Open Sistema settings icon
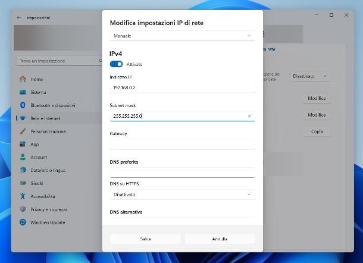This screenshot has width=363, height=263. [x=23, y=92]
